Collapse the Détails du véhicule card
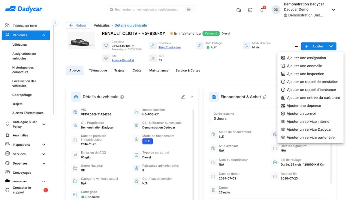This screenshot has width=347, height=200. pyautogui.click(x=192, y=97)
